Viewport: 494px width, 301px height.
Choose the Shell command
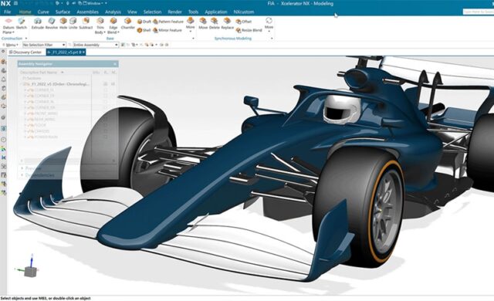pos(144,30)
